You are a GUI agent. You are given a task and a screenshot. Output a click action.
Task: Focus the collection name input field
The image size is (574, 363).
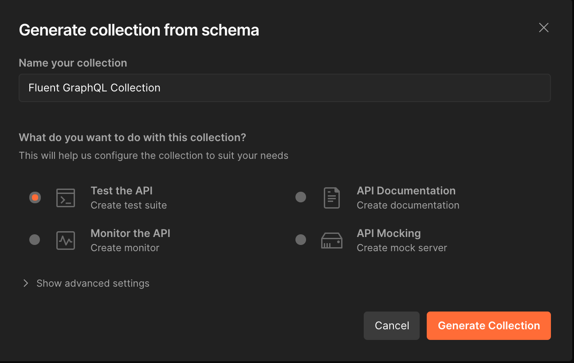point(284,88)
